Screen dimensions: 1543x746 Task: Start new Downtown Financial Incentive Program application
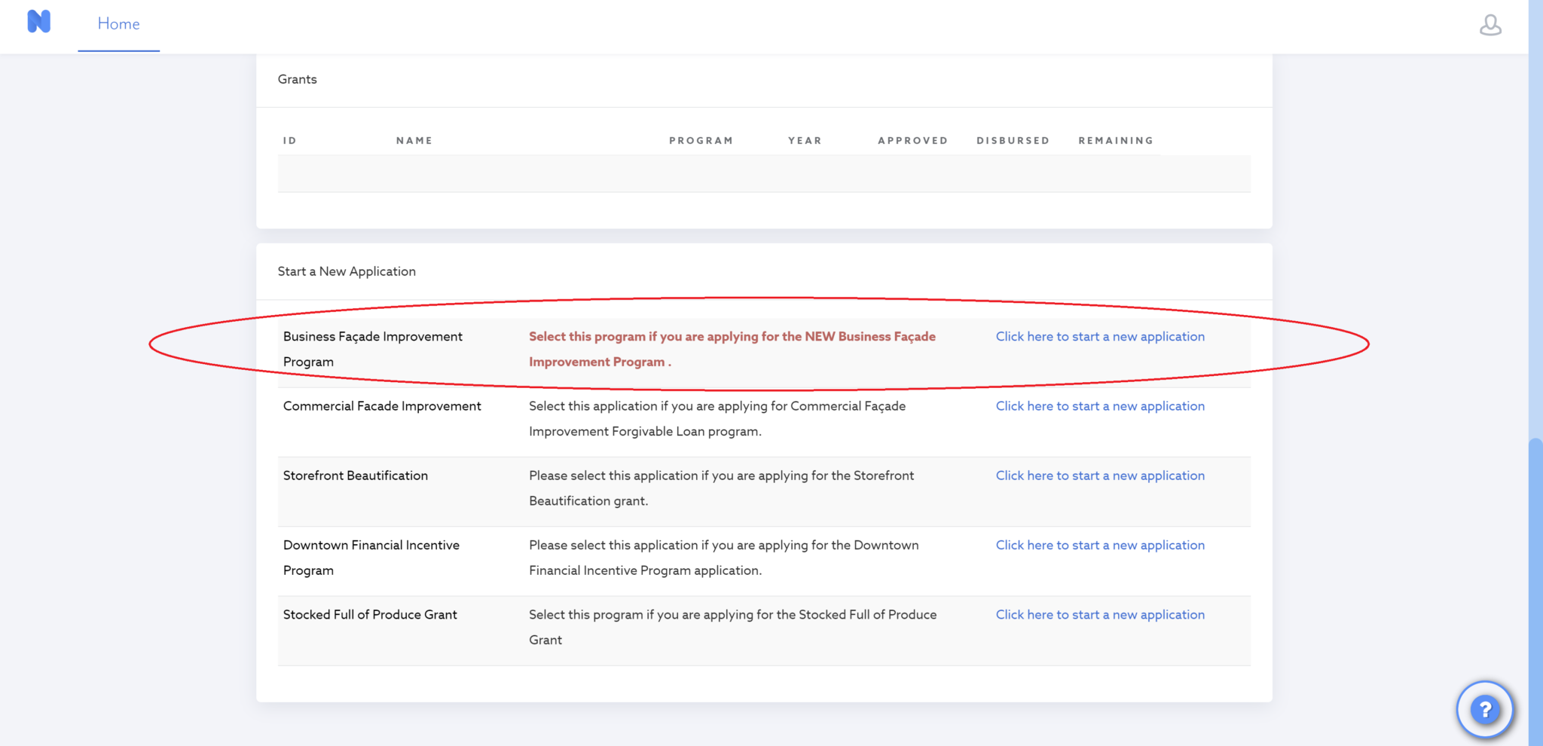pos(1100,545)
